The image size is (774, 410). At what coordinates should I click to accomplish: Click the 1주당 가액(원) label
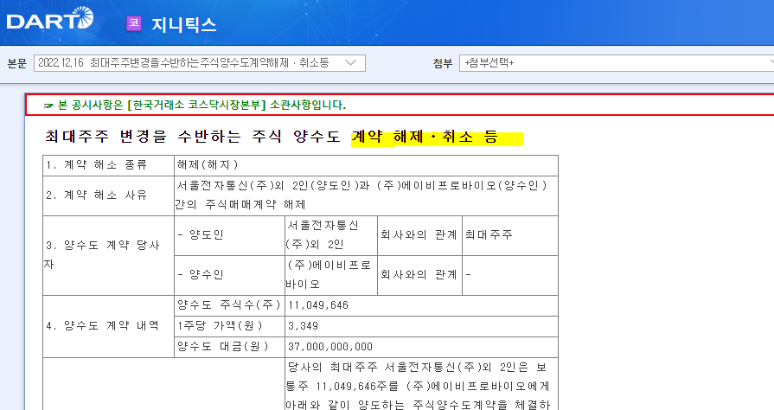(221, 326)
